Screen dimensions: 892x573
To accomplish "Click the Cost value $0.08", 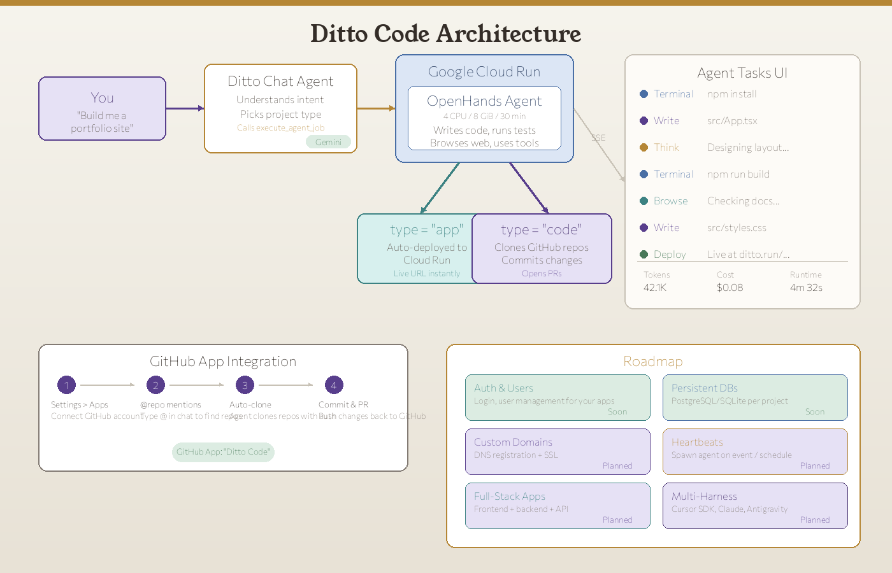I will coord(730,288).
